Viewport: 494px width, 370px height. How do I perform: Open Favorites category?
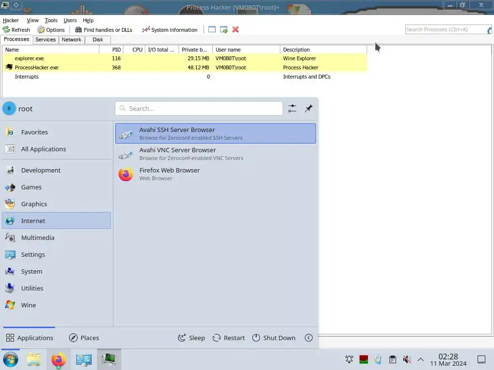[x=56, y=132]
